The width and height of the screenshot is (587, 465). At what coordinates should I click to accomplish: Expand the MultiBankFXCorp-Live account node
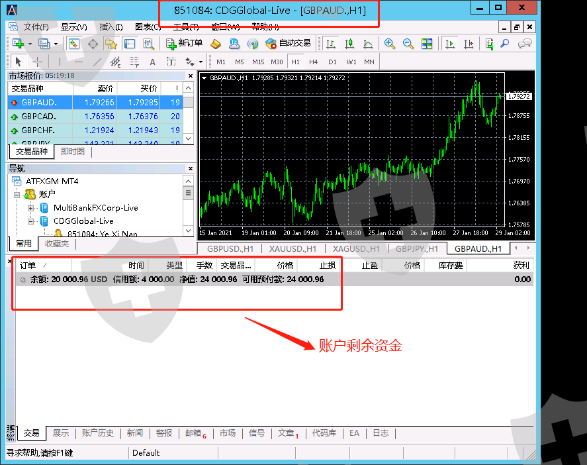pyautogui.click(x=30, y=208)
